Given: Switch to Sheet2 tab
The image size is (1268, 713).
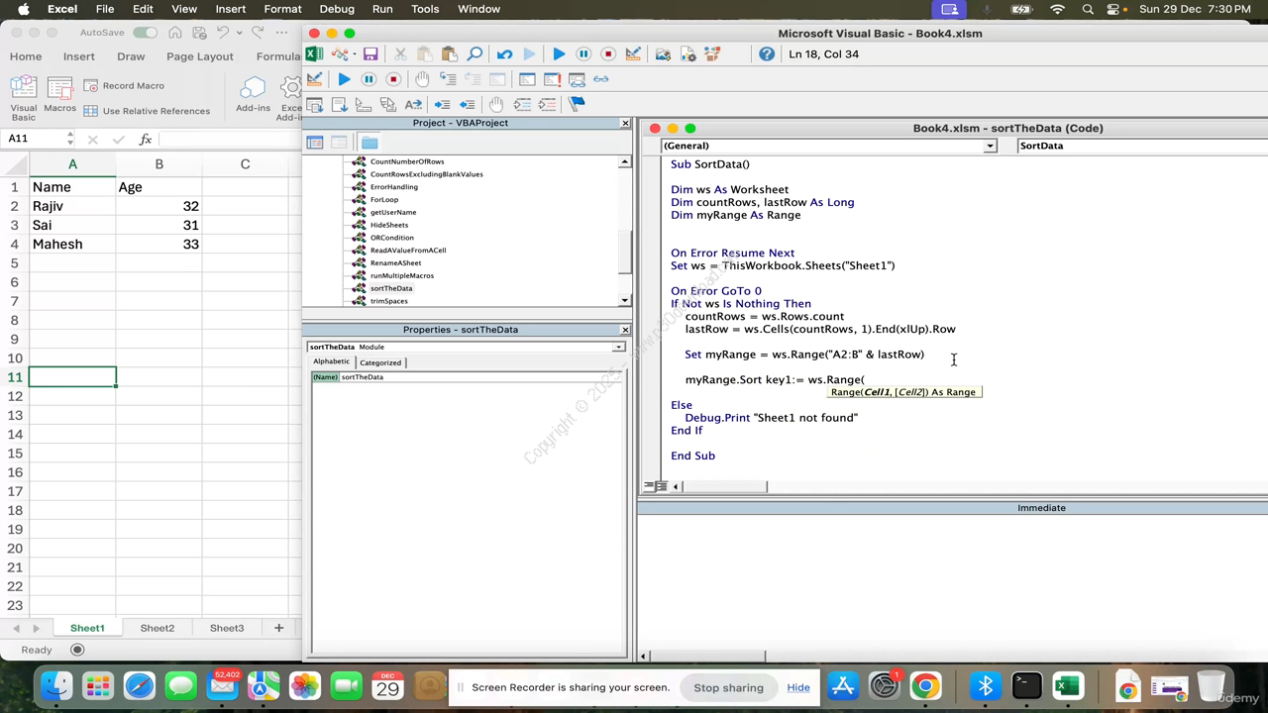Looking at the screenshot, I should click(157, 628).
